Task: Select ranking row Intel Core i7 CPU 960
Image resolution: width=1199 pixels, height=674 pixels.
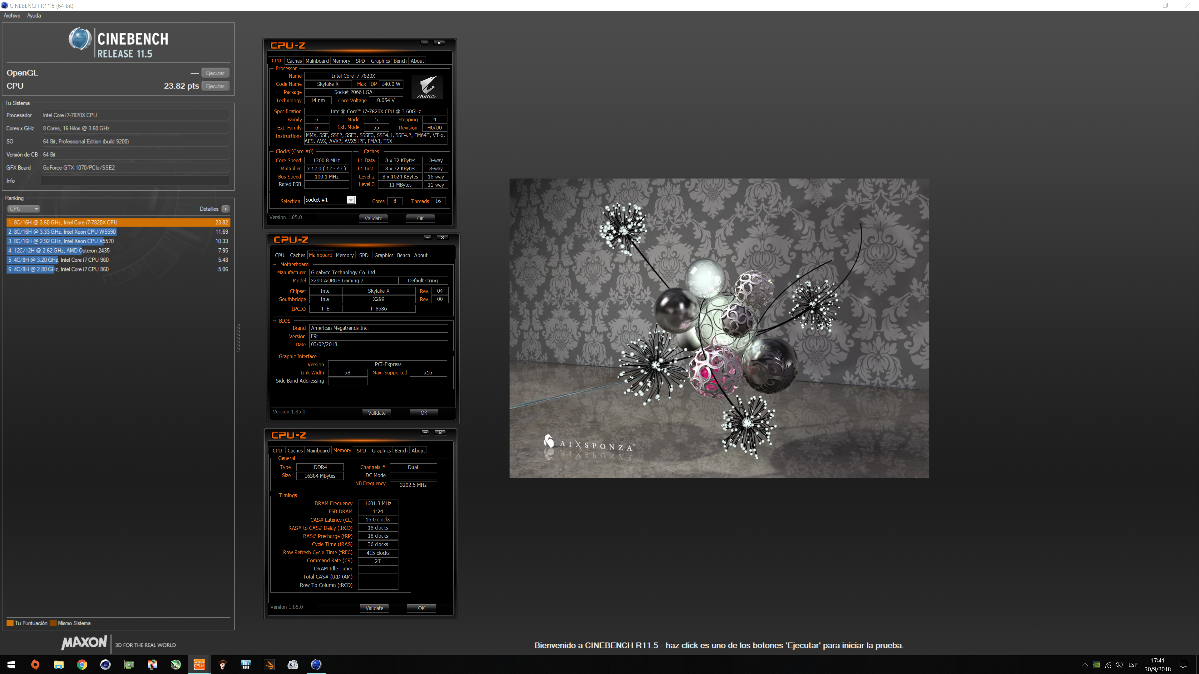Action: [x=118, y=260]
